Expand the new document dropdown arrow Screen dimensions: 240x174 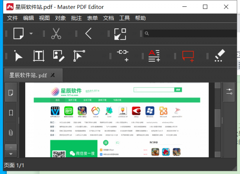(31, 34)
